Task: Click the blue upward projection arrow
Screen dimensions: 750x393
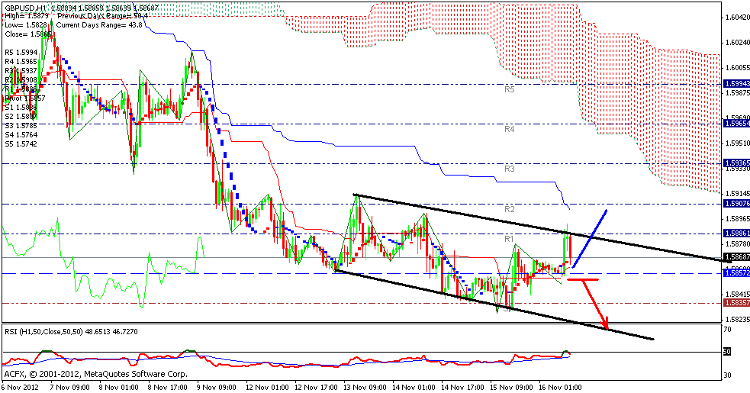Action: coord(590,237)
